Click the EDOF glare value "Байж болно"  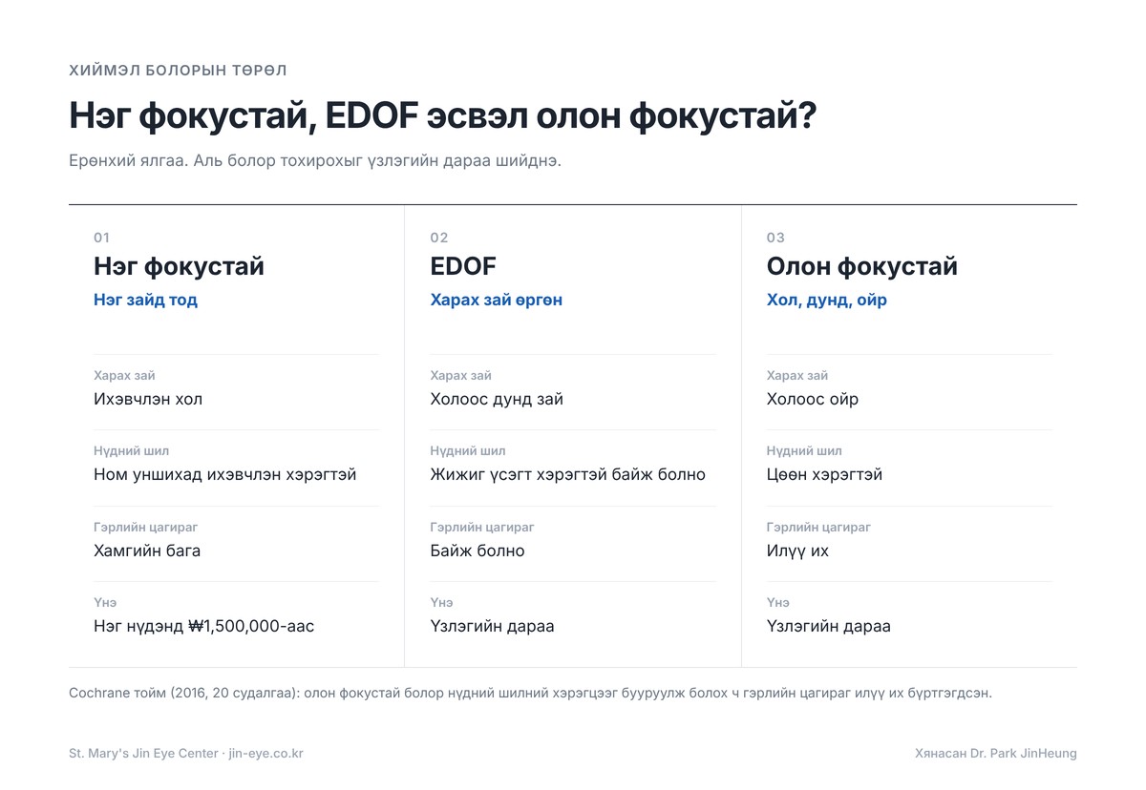coord(477,551)
